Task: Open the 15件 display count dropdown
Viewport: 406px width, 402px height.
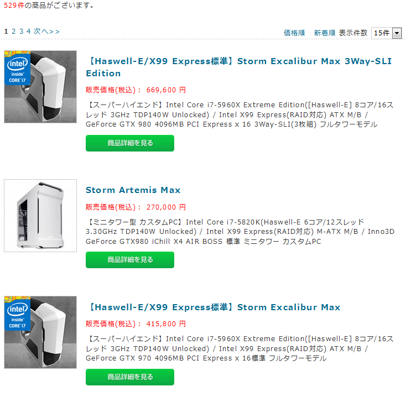Action: tap(386, 33)
